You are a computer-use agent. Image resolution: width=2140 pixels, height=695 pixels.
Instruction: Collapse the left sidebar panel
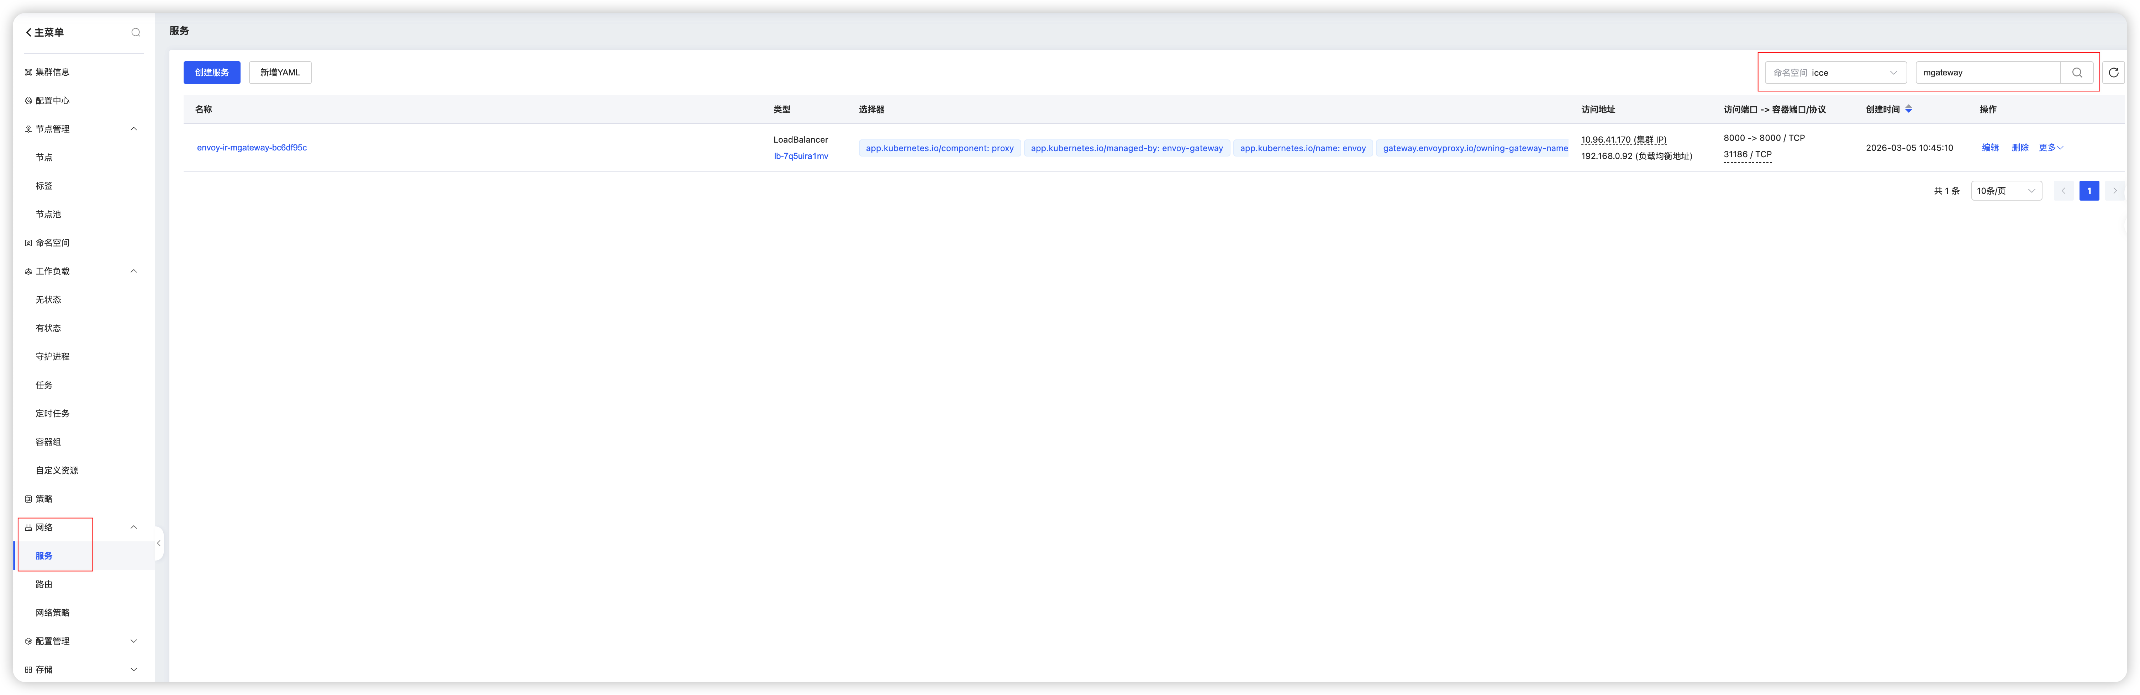coord(159,543)
